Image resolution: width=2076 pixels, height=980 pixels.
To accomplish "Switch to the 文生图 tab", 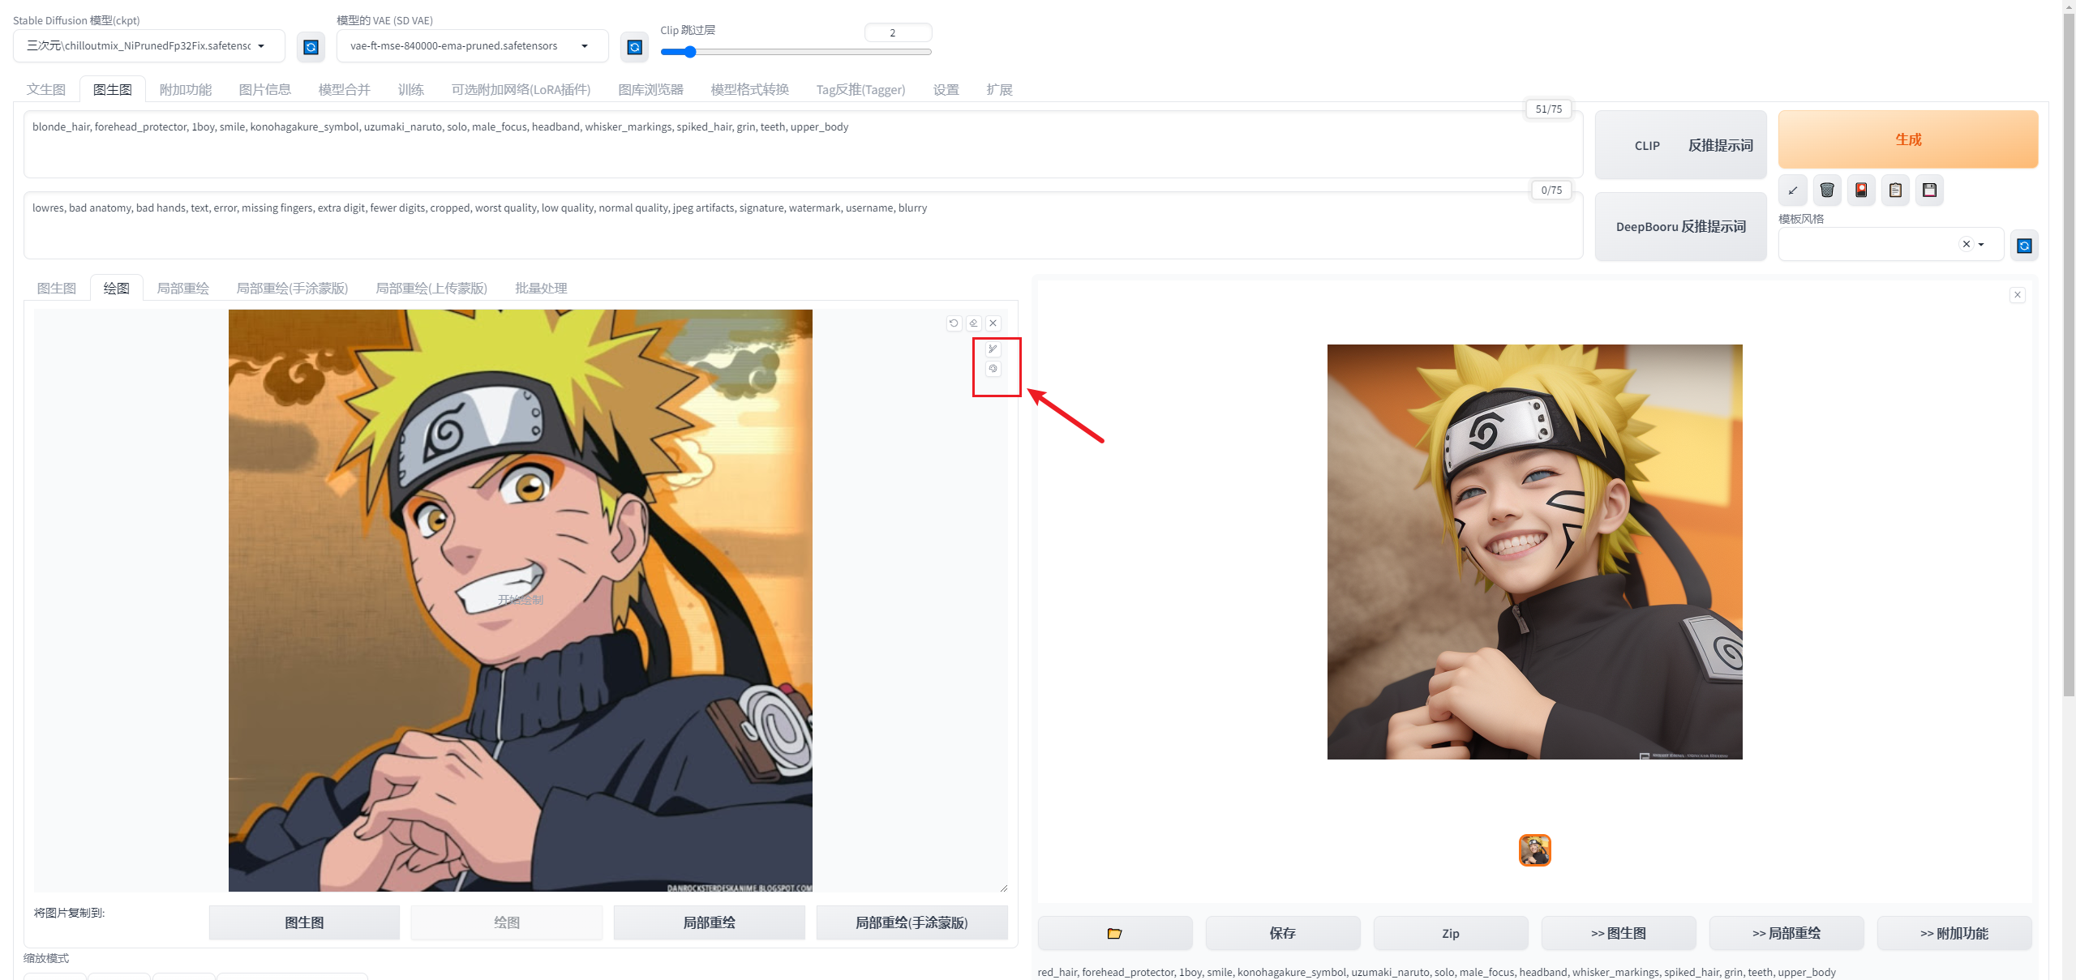I will [46, 89].
